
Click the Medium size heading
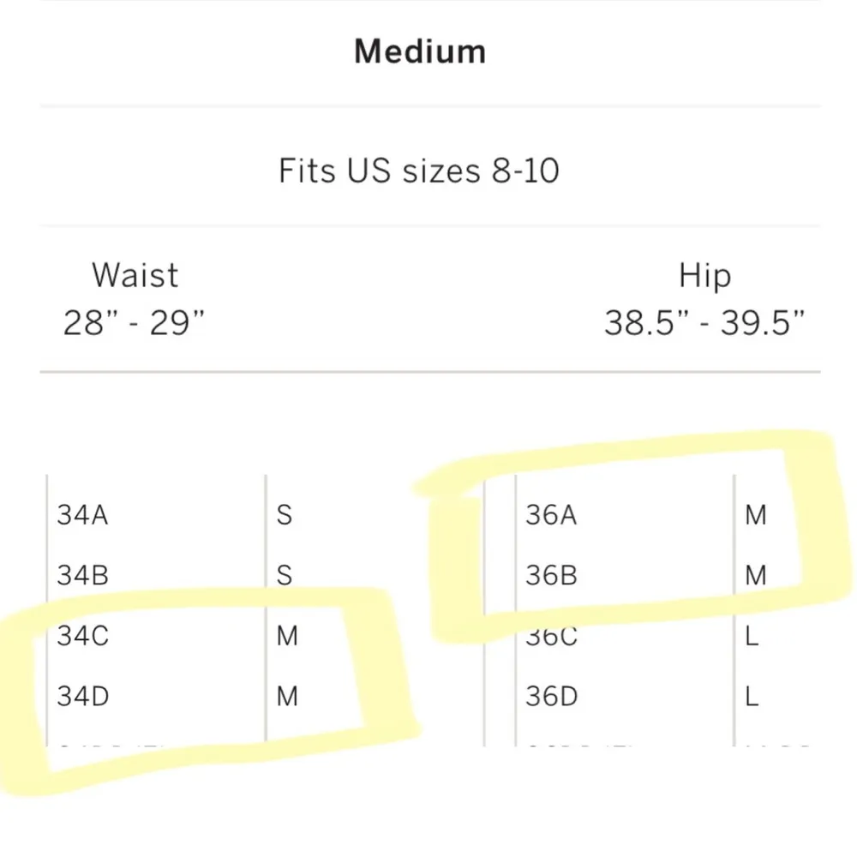pos(420,51)
